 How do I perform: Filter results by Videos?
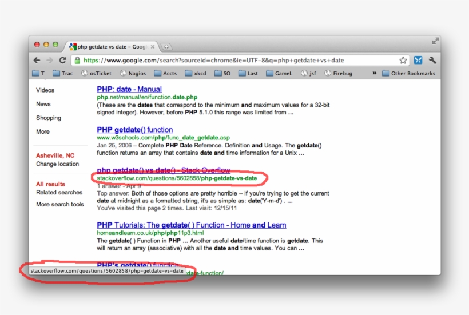point(45,90)
